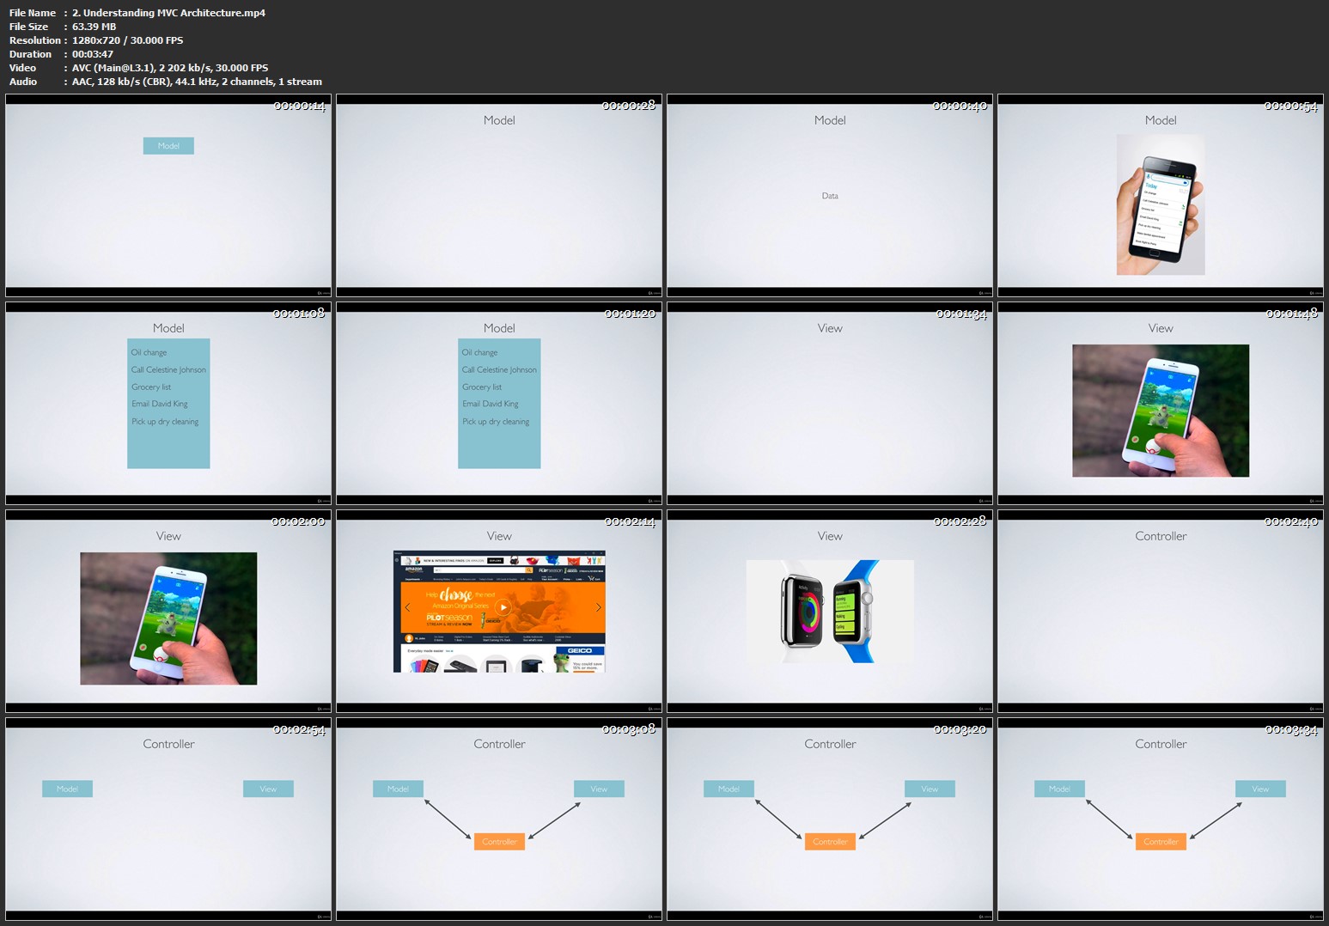Select the thumbnail timestamped 00:00:54

coord(1161,195)
